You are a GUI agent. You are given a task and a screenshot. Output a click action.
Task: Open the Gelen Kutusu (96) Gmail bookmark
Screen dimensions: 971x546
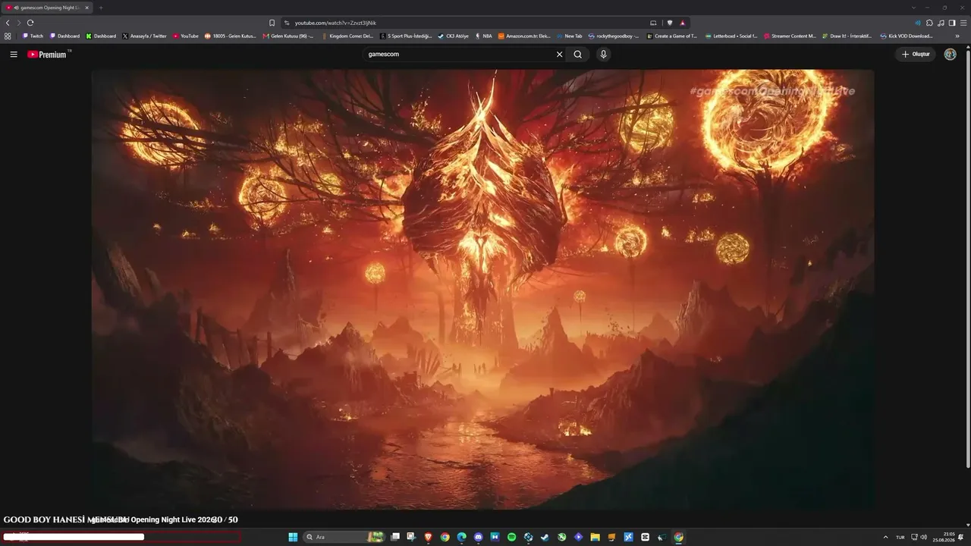point(288,36)
